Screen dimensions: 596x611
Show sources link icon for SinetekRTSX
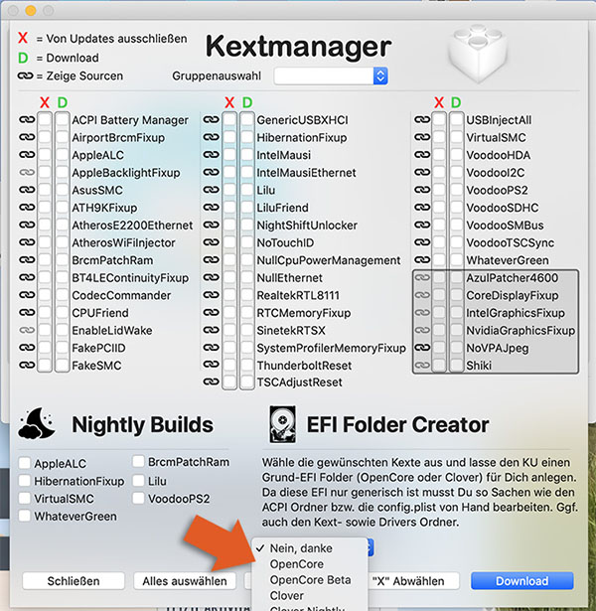click(212, 330)
